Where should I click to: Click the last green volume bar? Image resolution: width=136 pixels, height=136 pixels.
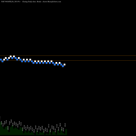pos(66,132)
